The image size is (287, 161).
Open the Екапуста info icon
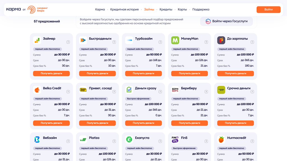(160, 141)
